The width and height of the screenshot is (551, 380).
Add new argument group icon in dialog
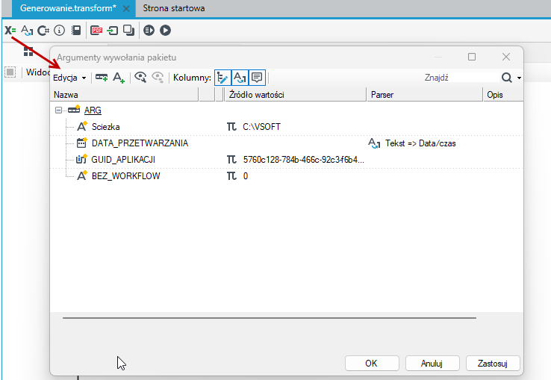tap(102, 78)
